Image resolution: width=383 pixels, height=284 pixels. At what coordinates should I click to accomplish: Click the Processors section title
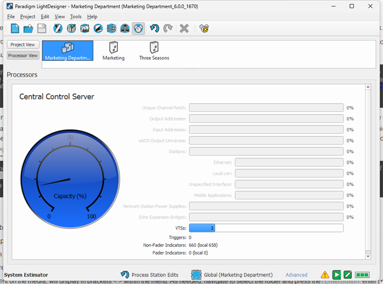[22, 75]
